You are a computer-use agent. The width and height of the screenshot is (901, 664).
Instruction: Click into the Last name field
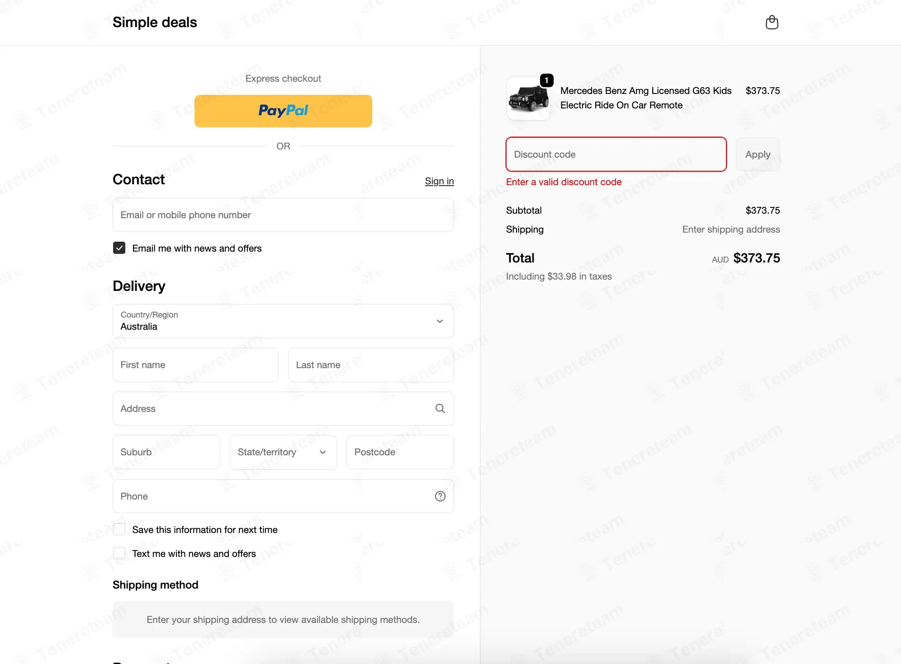371,365
